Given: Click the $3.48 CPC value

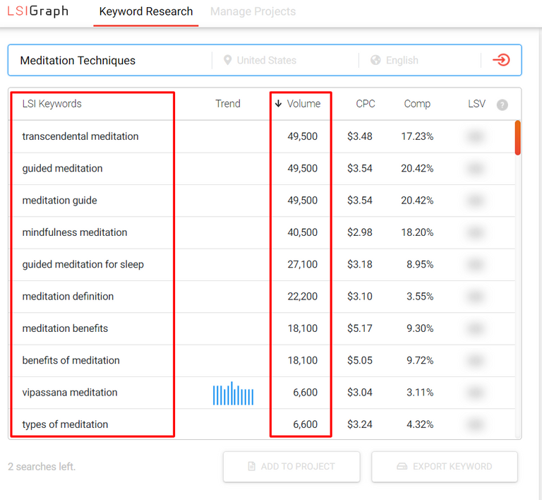Looking at the screenshot, I should pos(360,136).
